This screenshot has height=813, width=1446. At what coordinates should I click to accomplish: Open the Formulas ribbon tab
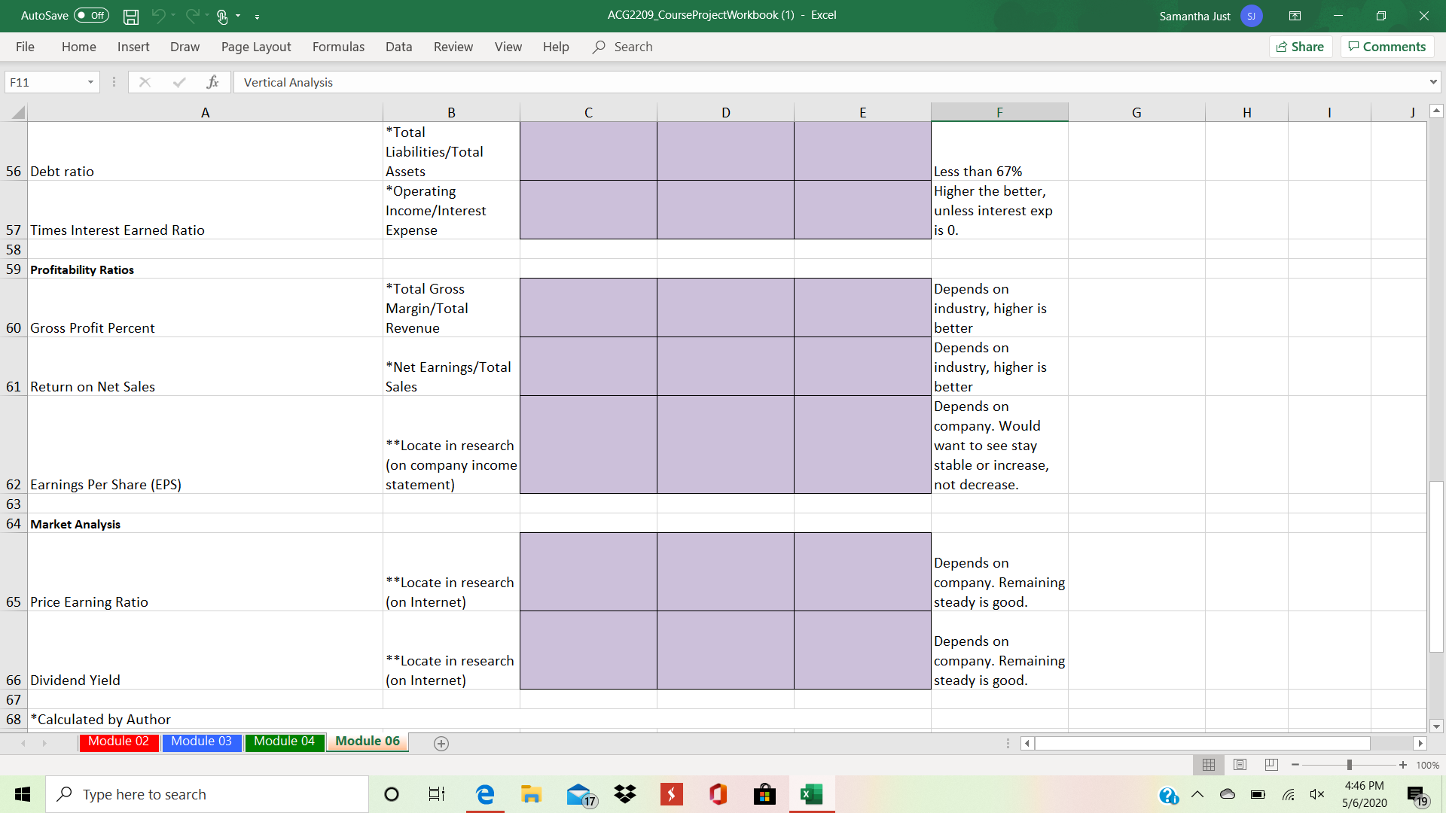click(338, 47)
